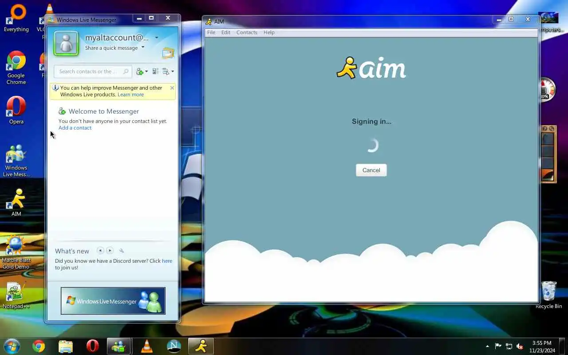Minimize the AIM window

(499, 20)
